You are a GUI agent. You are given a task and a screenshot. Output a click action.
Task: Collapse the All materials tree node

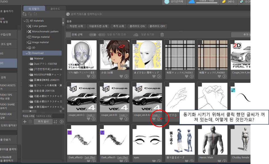tap(25, 21)
